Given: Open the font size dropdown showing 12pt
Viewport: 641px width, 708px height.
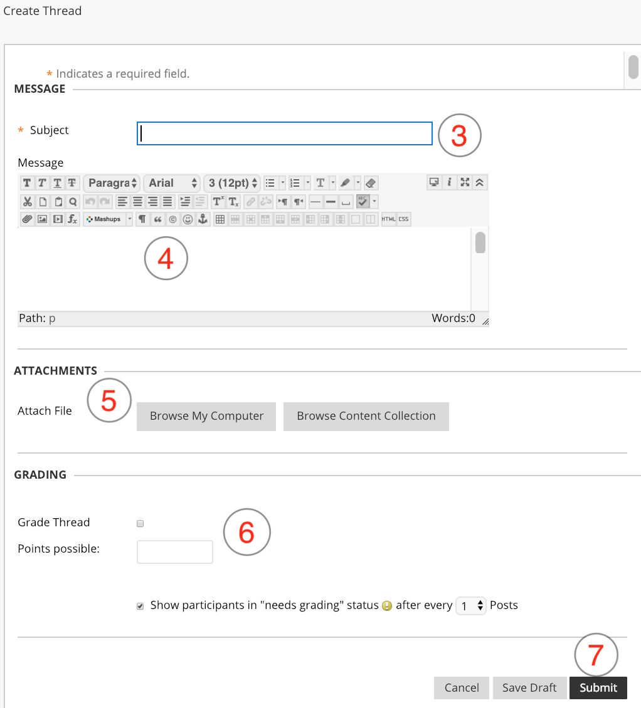Looking at the screenshot, I should [x=231, y=182].
